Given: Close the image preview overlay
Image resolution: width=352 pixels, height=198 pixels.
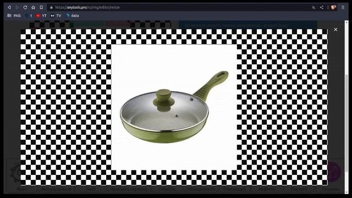Looking at the screenshot, I should [x=335, y=29].
